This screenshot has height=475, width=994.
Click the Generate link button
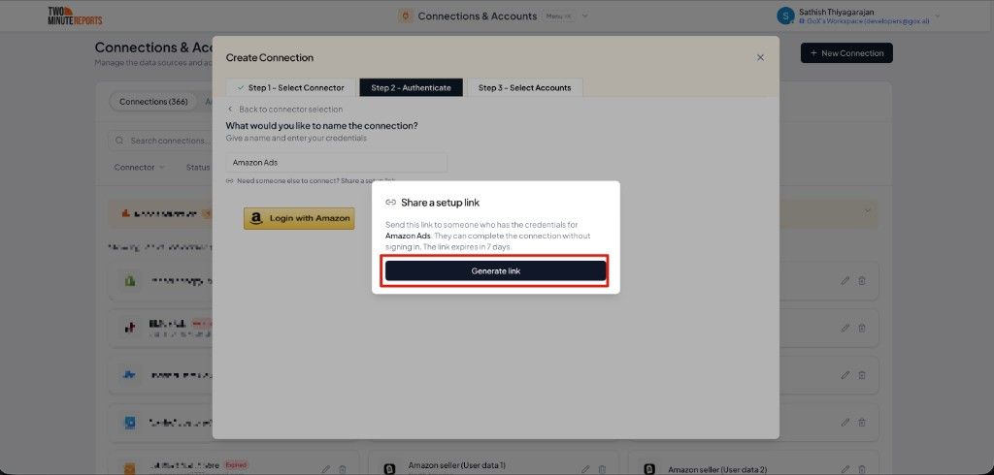[495, 270]
